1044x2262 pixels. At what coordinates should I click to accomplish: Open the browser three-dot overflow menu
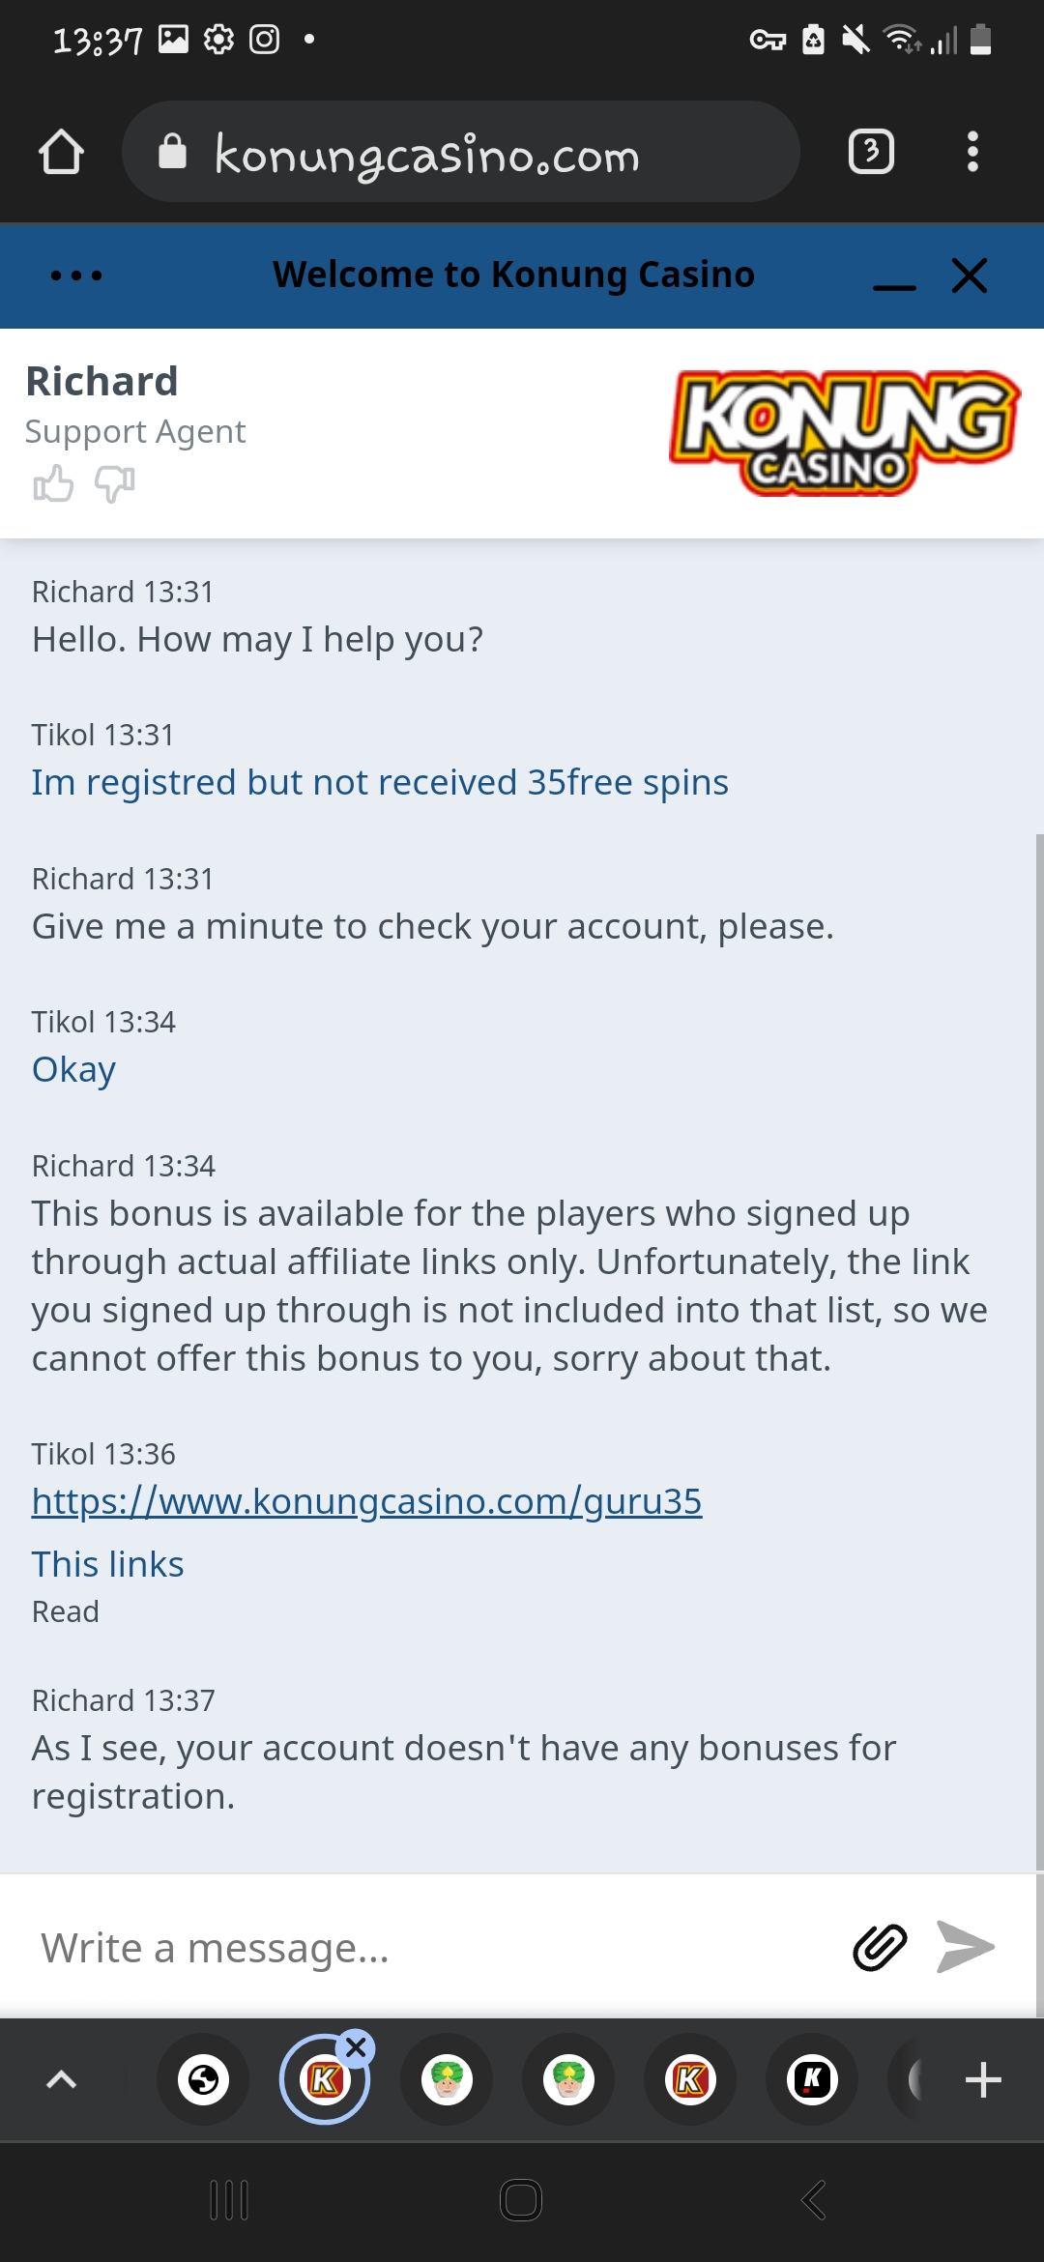[x=972, y=153]
